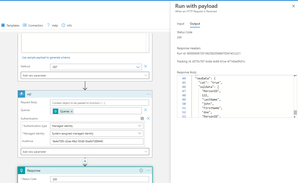Open the sql action ellipsis menu

tap(148, 94)
